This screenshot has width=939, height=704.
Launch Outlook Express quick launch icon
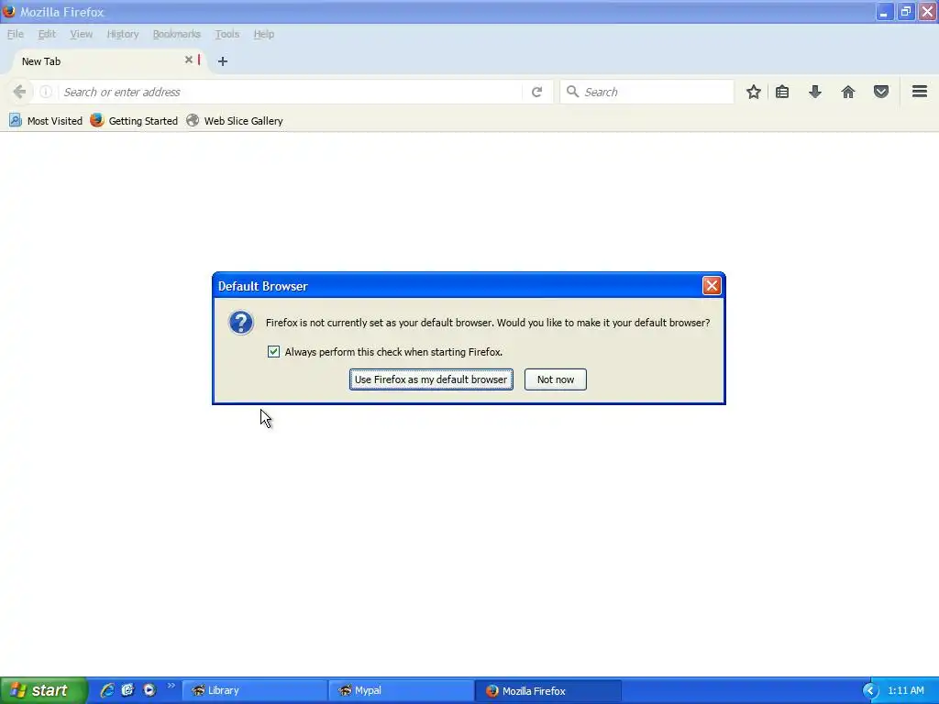click(127, 690)
